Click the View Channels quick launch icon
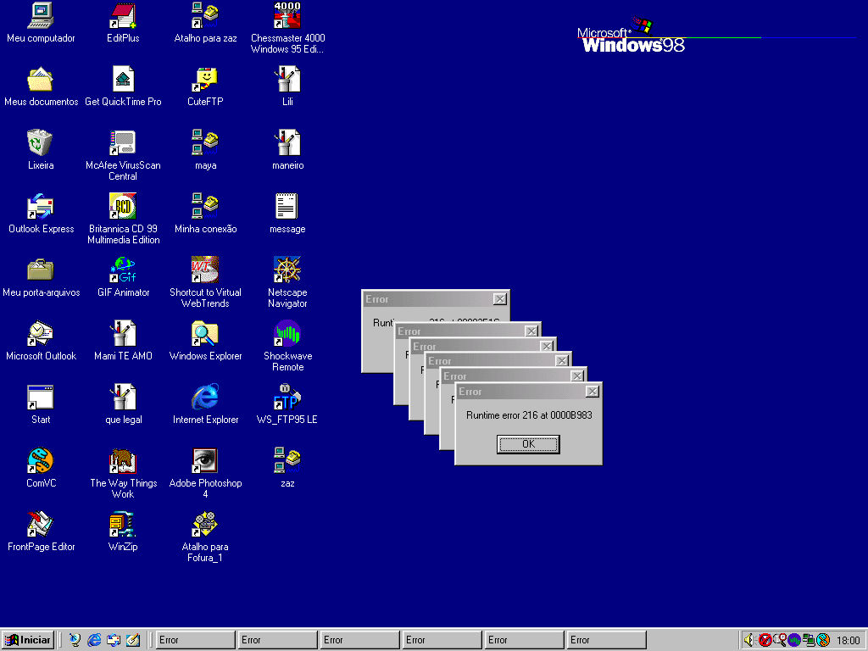This screenshot has height=651, width=868. click(75, 640)
